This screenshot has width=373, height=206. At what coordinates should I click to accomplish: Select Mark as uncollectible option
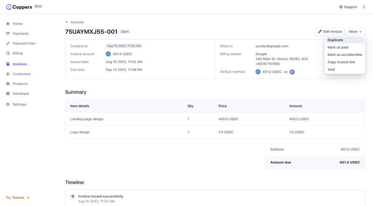pyautogui.click(x=345, y=55)
